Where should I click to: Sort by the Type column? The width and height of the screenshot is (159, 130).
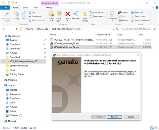point(120,35)
